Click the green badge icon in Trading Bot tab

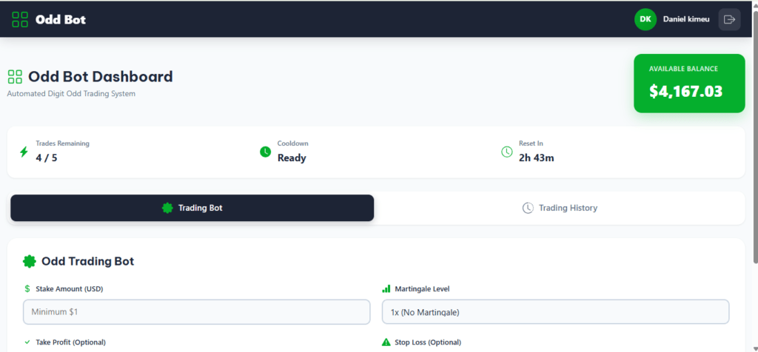pyautogui.click(x=167, y=208)
